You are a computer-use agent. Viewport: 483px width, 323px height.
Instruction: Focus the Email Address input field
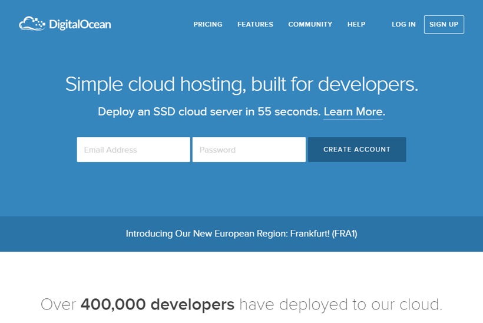pyautogui.click(x=133, y=150)
